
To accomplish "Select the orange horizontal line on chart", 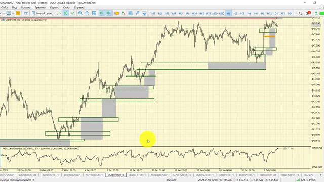I will coord(269,37).
